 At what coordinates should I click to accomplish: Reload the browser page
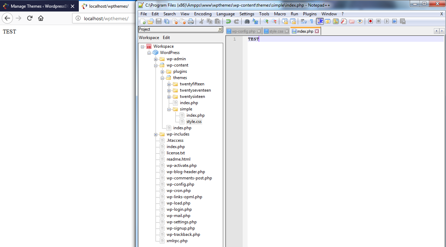click(x=30, y=18)
